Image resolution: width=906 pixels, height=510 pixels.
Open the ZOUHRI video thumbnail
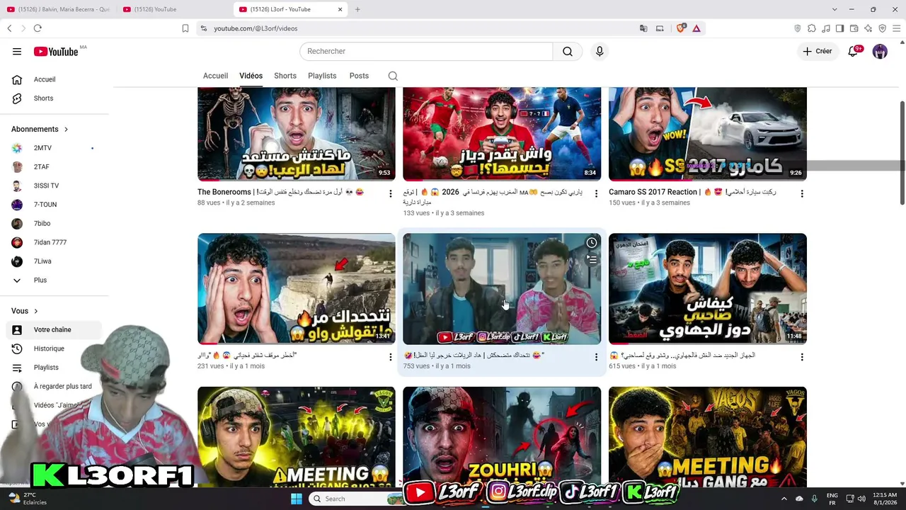point(502,436)
